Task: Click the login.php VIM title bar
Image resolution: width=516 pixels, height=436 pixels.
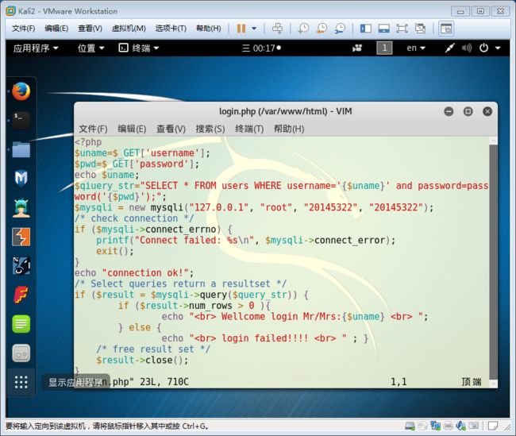Action: pos(285,111)
